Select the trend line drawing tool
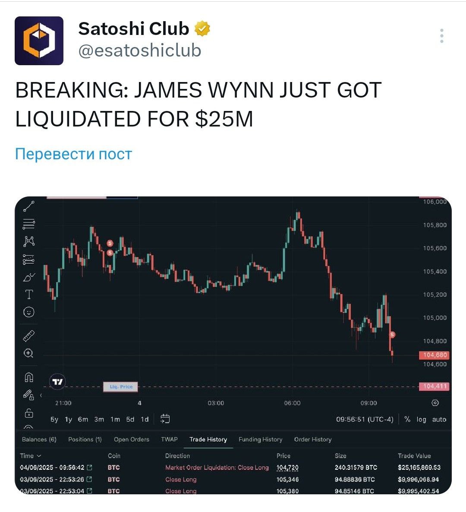The width and height of the screenshot is (466, 512). point(29,206)
